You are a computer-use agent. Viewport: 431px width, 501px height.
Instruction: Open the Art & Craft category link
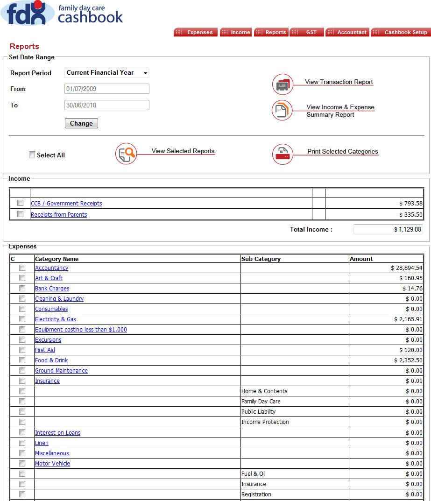click(x=49, y=278)
